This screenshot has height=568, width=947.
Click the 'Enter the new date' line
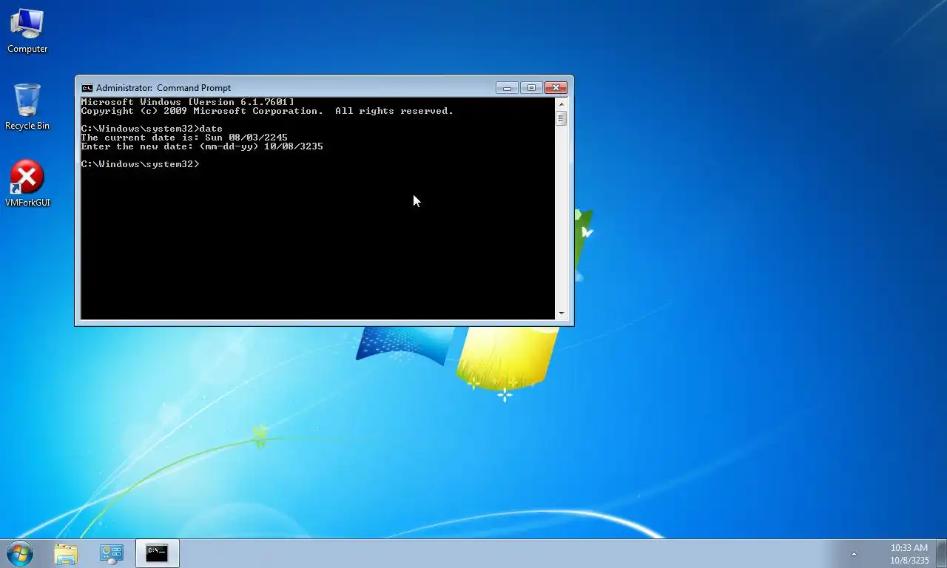pyautogui.click(x=202, y=146)
